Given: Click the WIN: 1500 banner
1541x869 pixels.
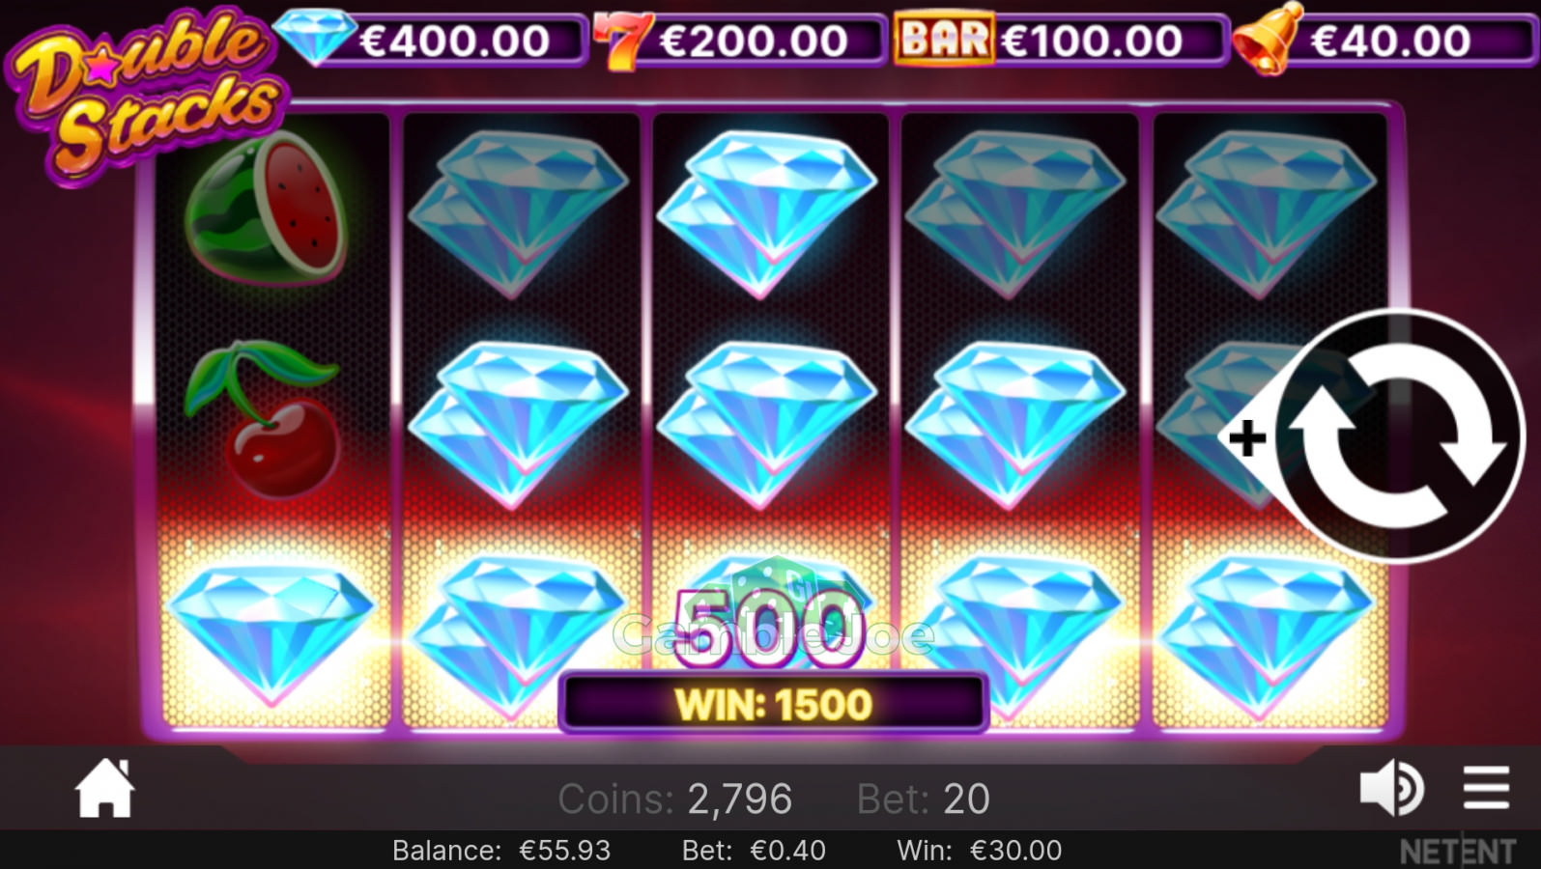Looking at the screenshot, I should pyautogui.click(x=773, y=704).
